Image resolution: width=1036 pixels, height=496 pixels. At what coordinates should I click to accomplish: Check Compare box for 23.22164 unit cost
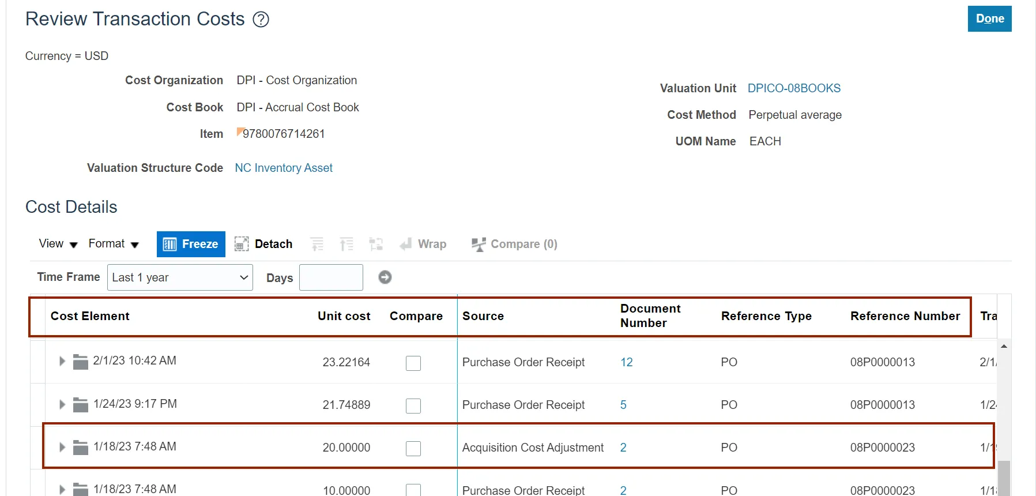pos(413,363)
